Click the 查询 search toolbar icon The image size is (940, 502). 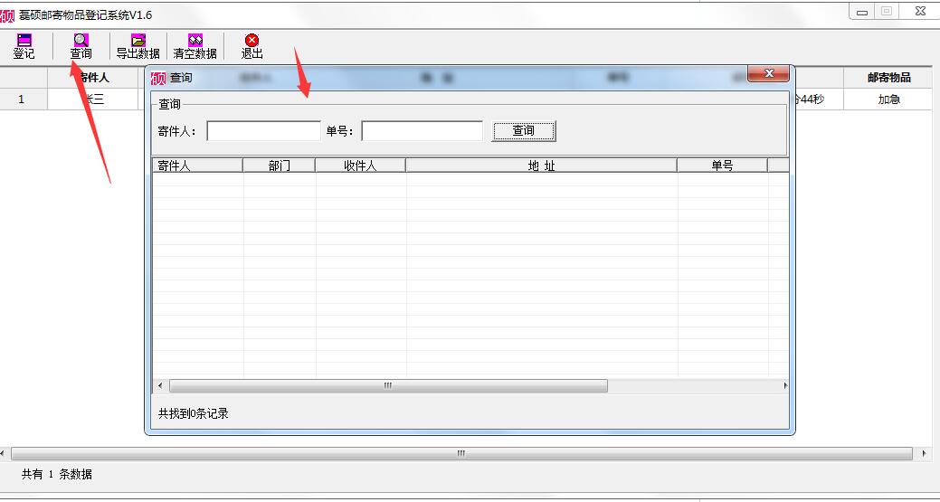click(x=81, y=46)
